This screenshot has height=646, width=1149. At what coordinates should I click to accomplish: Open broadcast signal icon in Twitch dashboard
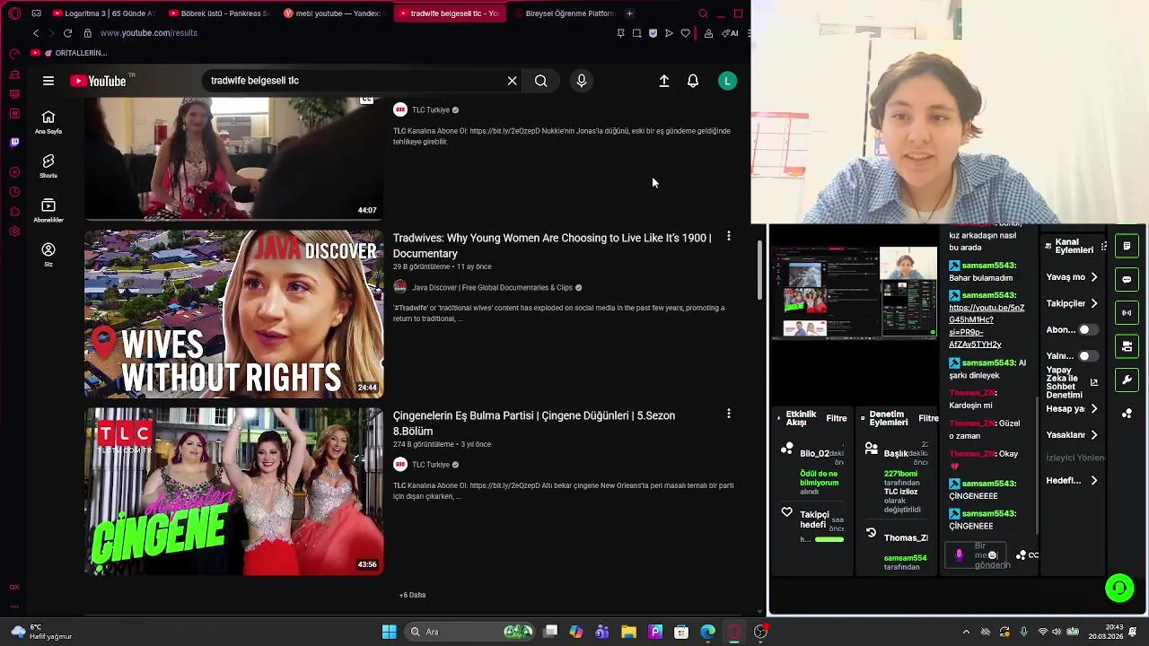tap(1127, 313)
